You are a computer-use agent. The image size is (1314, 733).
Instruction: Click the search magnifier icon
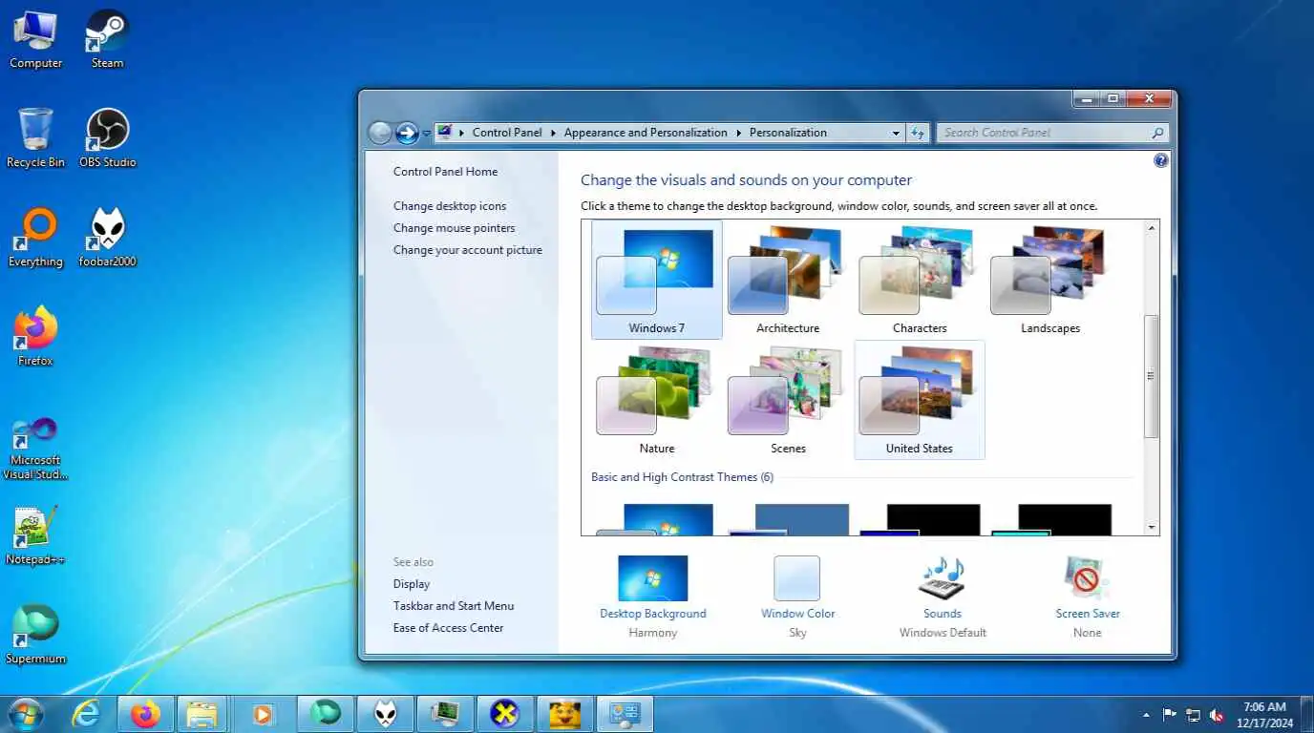point(1158,133)
